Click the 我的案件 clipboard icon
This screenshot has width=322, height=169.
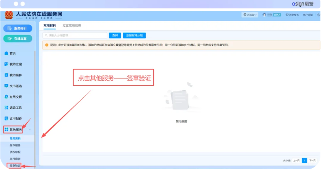[6, 75]
